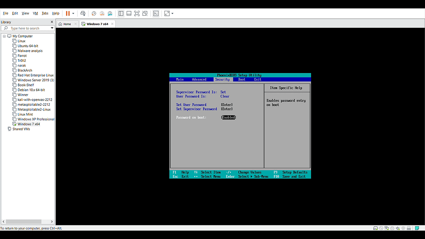Screen dimensions: 425x239
Task: Select the Linux VM in library
Action: tap(22, 41)
